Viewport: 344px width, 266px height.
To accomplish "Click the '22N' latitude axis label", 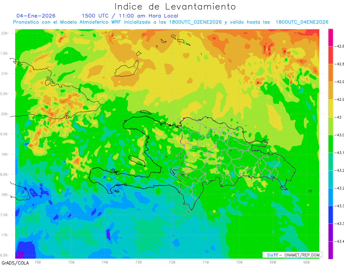I will [x=5, y=33].
